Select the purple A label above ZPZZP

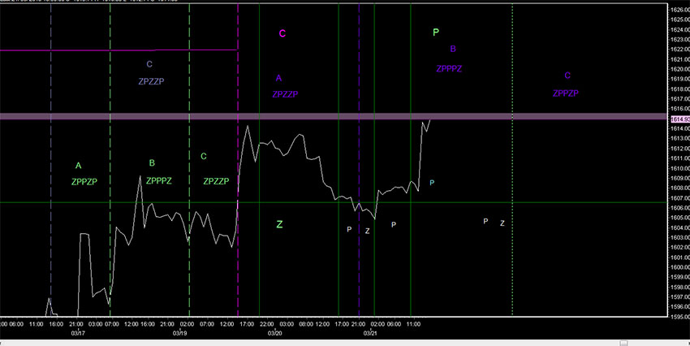(278, 79)
